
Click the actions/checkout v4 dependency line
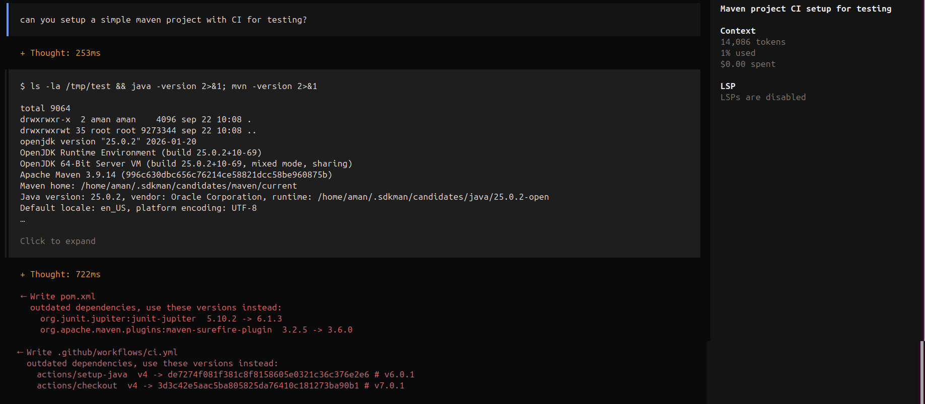click(x=221, y=385)
